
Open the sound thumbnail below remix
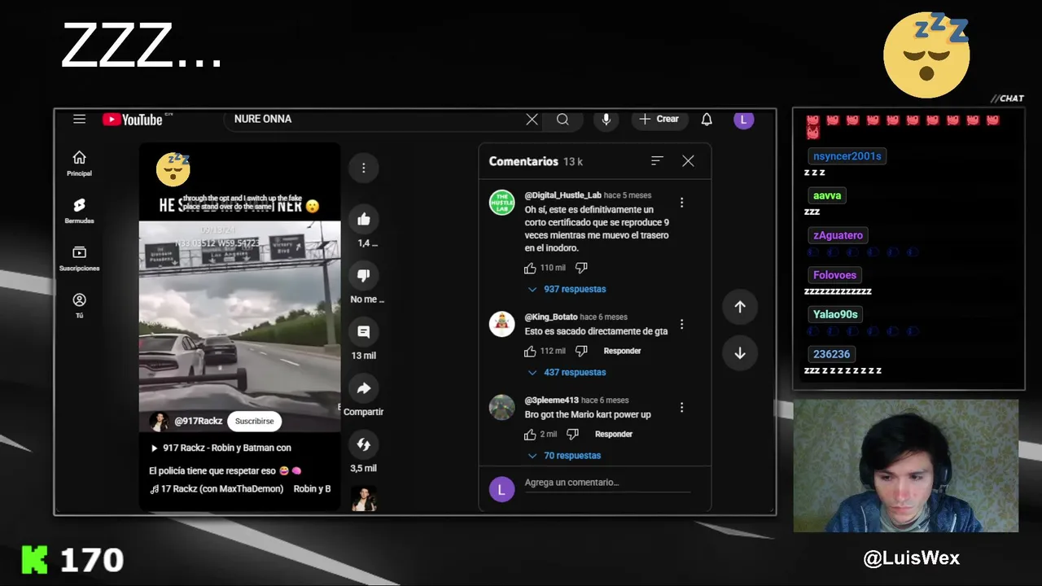[364, 499]
